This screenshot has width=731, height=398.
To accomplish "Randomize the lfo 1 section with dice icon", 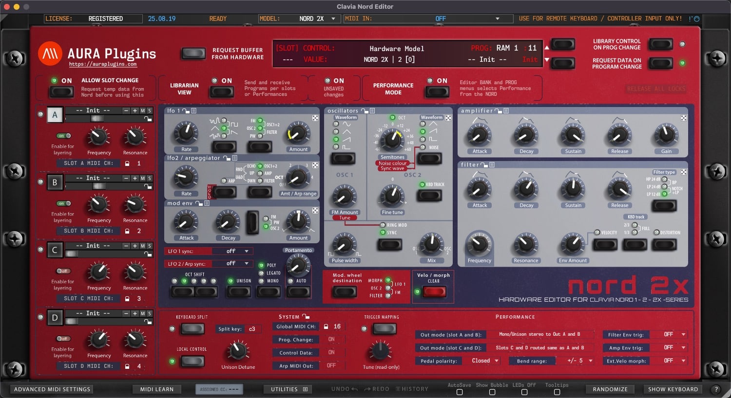I will click(315, 118).
